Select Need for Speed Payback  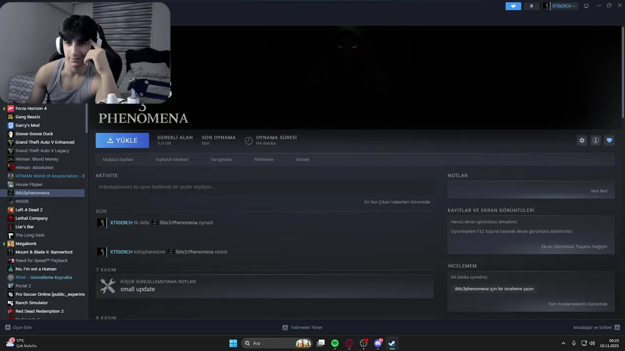pyautogui.click(x=42, y=260)
